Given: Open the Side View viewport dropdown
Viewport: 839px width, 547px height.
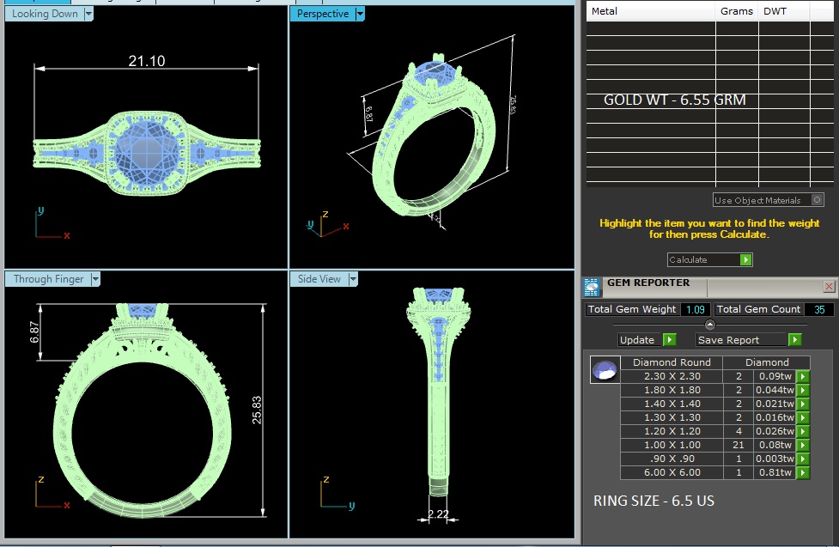Looking at the screenshot, I should [x=352, y=279].
